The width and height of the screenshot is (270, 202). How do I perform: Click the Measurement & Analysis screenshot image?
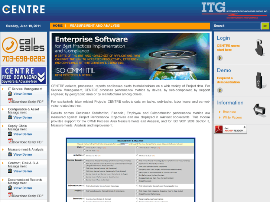pyautogui.click(x=130, y=170)
